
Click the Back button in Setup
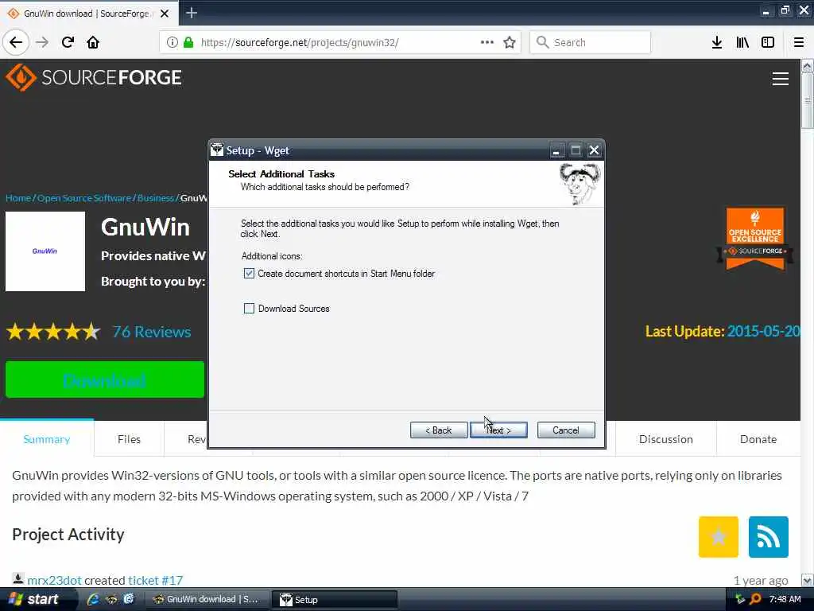439,430
